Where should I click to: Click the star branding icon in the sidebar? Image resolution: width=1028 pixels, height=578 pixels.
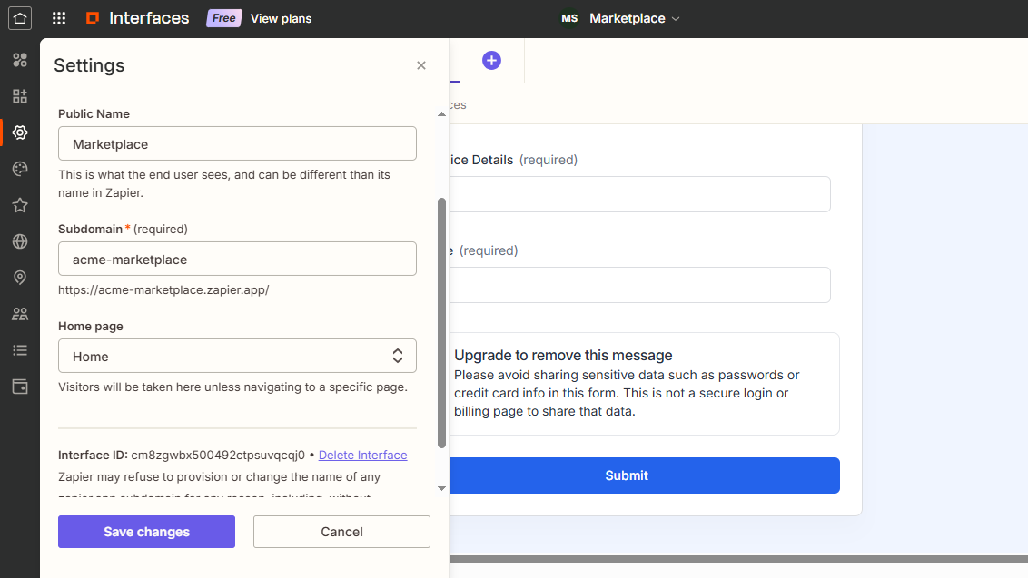click(19, 205)
